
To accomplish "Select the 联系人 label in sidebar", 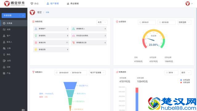I will [x=10, y=42].
